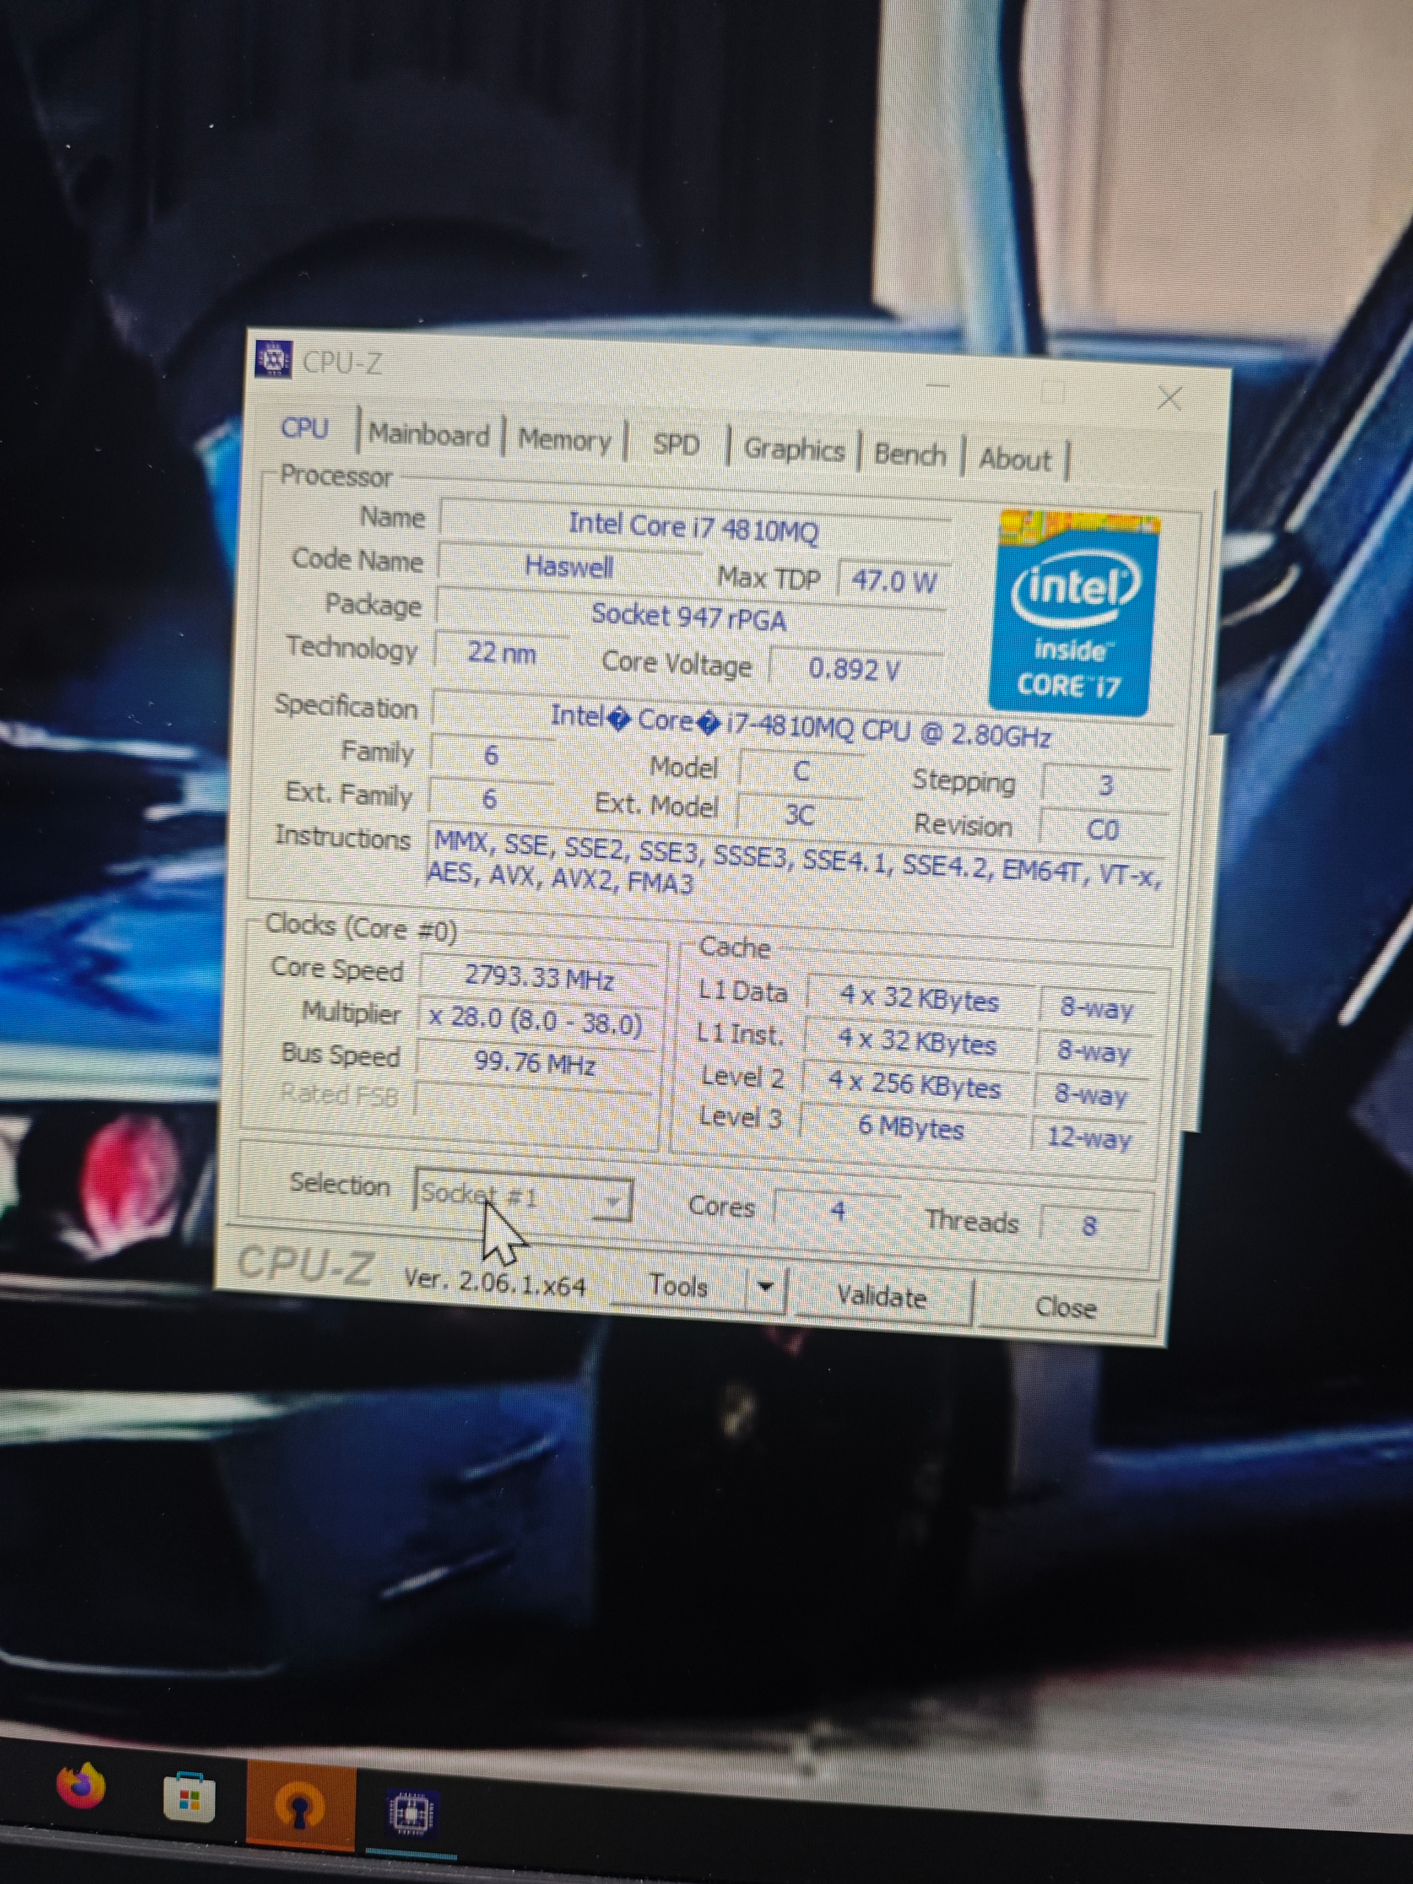Click the Revision value C0
Image resolution: width=1413 pixels, height=1884 pixels.
[1103, 829]
